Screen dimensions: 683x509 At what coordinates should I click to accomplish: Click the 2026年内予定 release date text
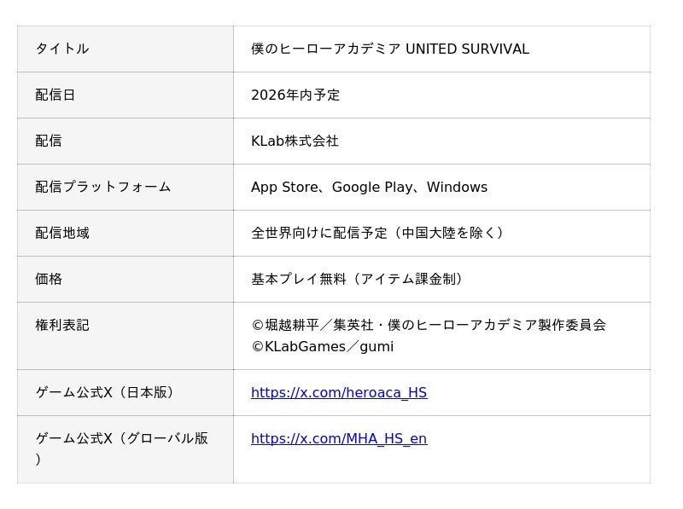[x=295, y=95]
